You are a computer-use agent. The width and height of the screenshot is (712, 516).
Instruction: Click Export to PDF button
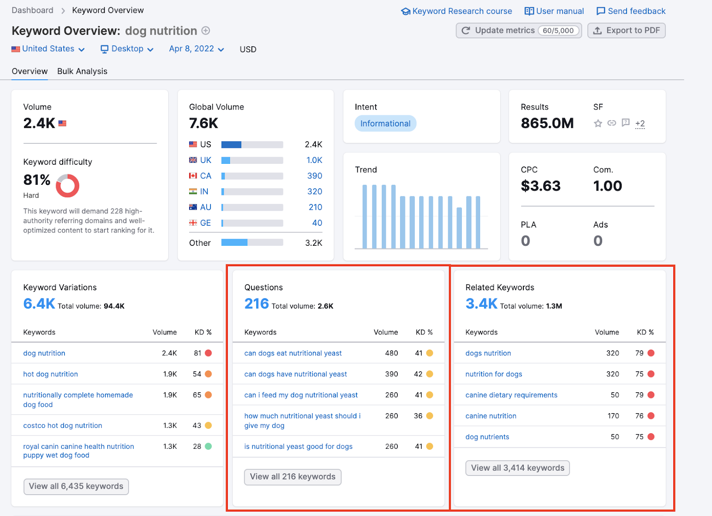pyautogui.click(x=626, y=31)
